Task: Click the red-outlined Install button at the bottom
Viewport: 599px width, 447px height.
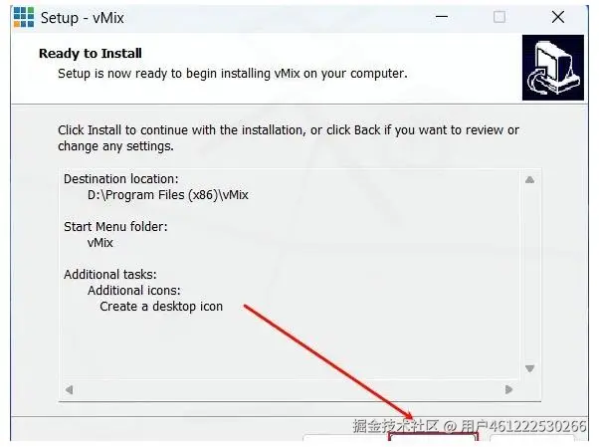Action: (433, 437)
